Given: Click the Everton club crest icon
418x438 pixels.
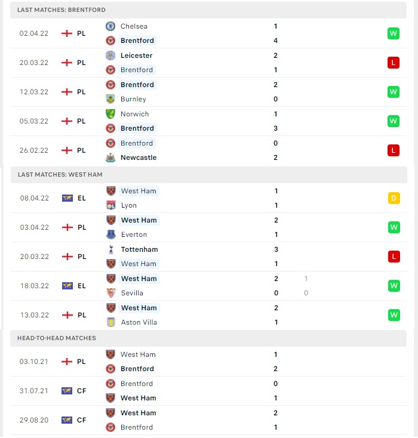Looking at the screenshot, I should click(x=111, y=235).
